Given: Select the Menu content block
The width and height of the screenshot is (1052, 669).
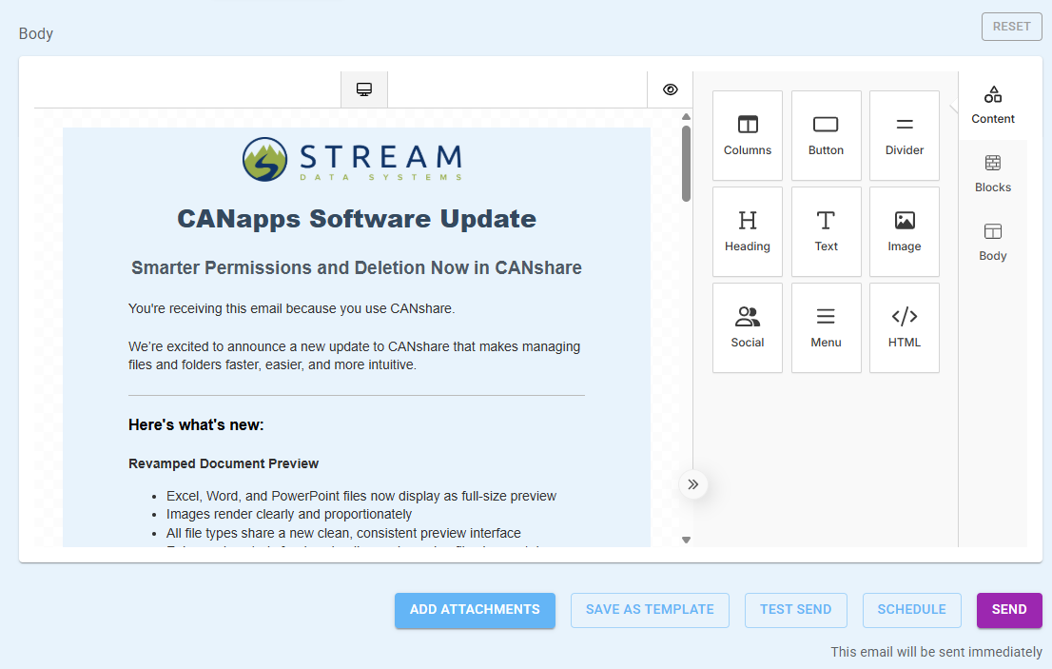Looking at the screenshot, I should click(826, 327).
